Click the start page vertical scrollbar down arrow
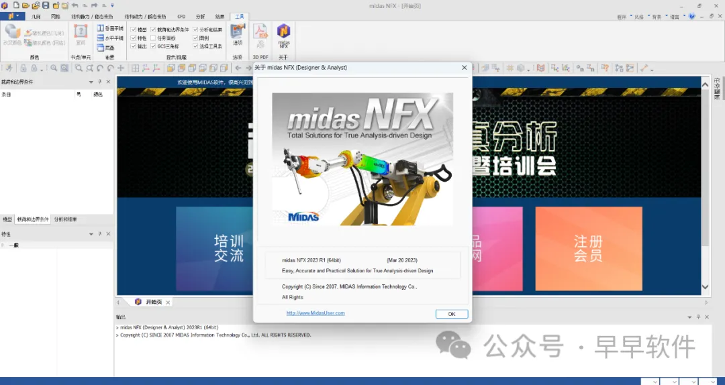The width and height of the screenshot is (725, 385). pos(705,287)
